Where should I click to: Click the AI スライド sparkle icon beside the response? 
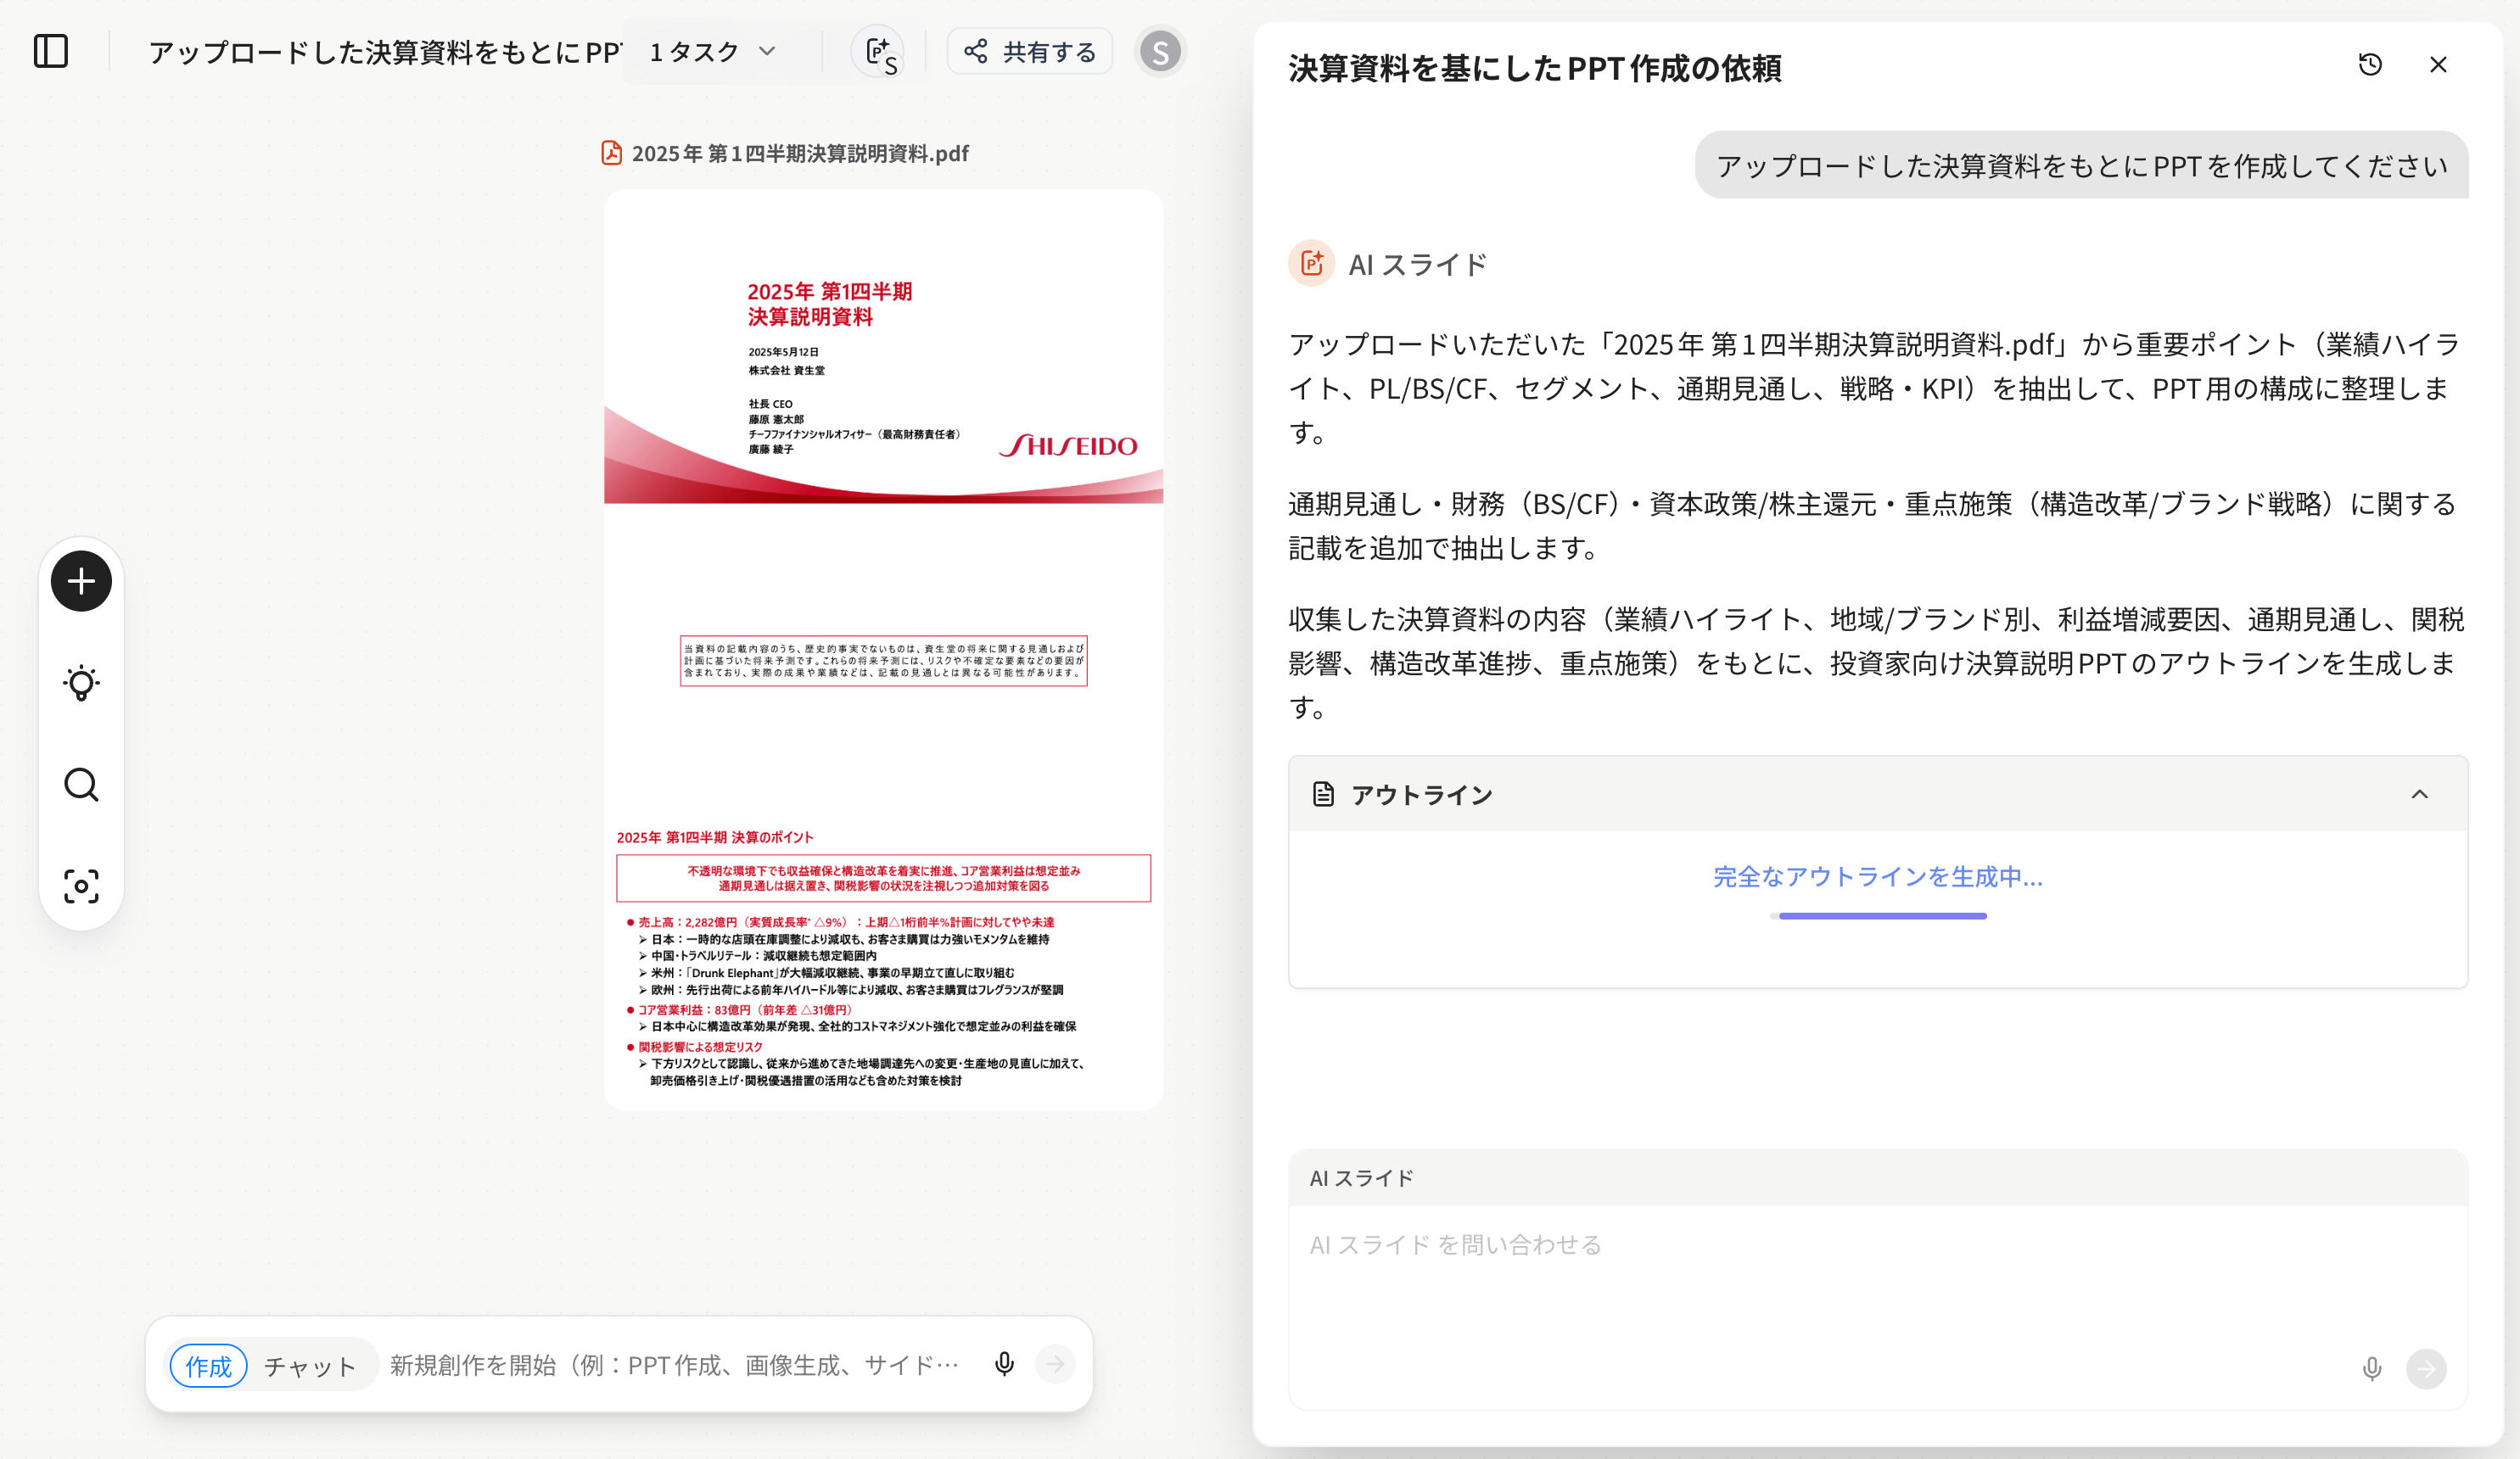[1311, 263]
